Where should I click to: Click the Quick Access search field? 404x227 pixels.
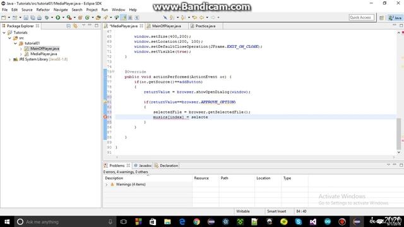pos(361,18)
